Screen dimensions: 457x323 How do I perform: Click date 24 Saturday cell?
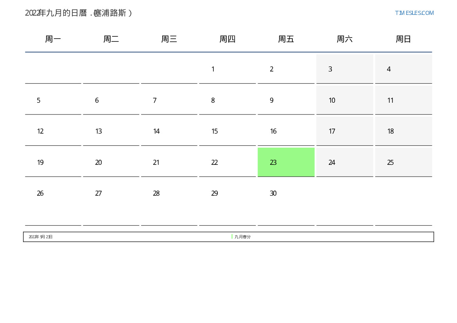click(x=344, y=162)
